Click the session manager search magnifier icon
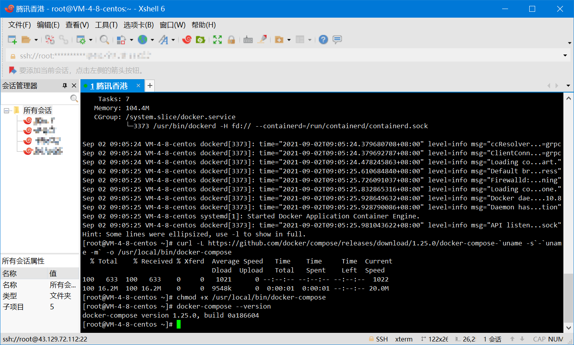The image size is (574, 345). pos(74,98)
